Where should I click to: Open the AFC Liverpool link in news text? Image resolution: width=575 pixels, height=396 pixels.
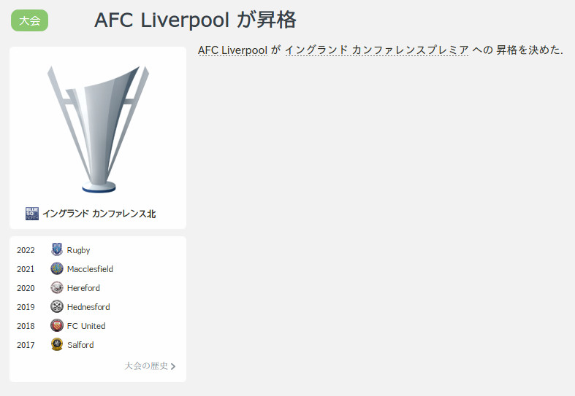(232, 50)
